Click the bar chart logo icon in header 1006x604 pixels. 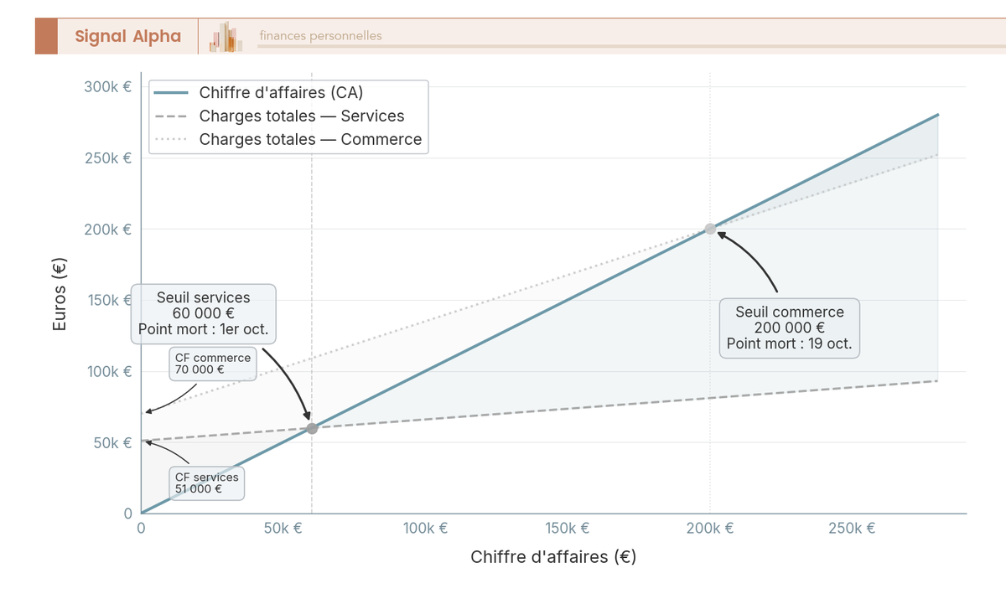click(226, 37)
